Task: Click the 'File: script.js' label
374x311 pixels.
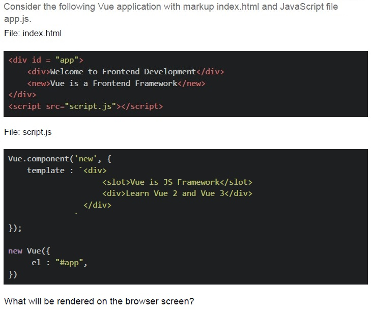Action: pyautogui.click(x=27, y=132)
